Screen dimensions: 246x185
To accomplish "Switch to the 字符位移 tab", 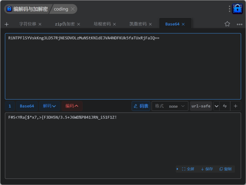I will point(28,24).
